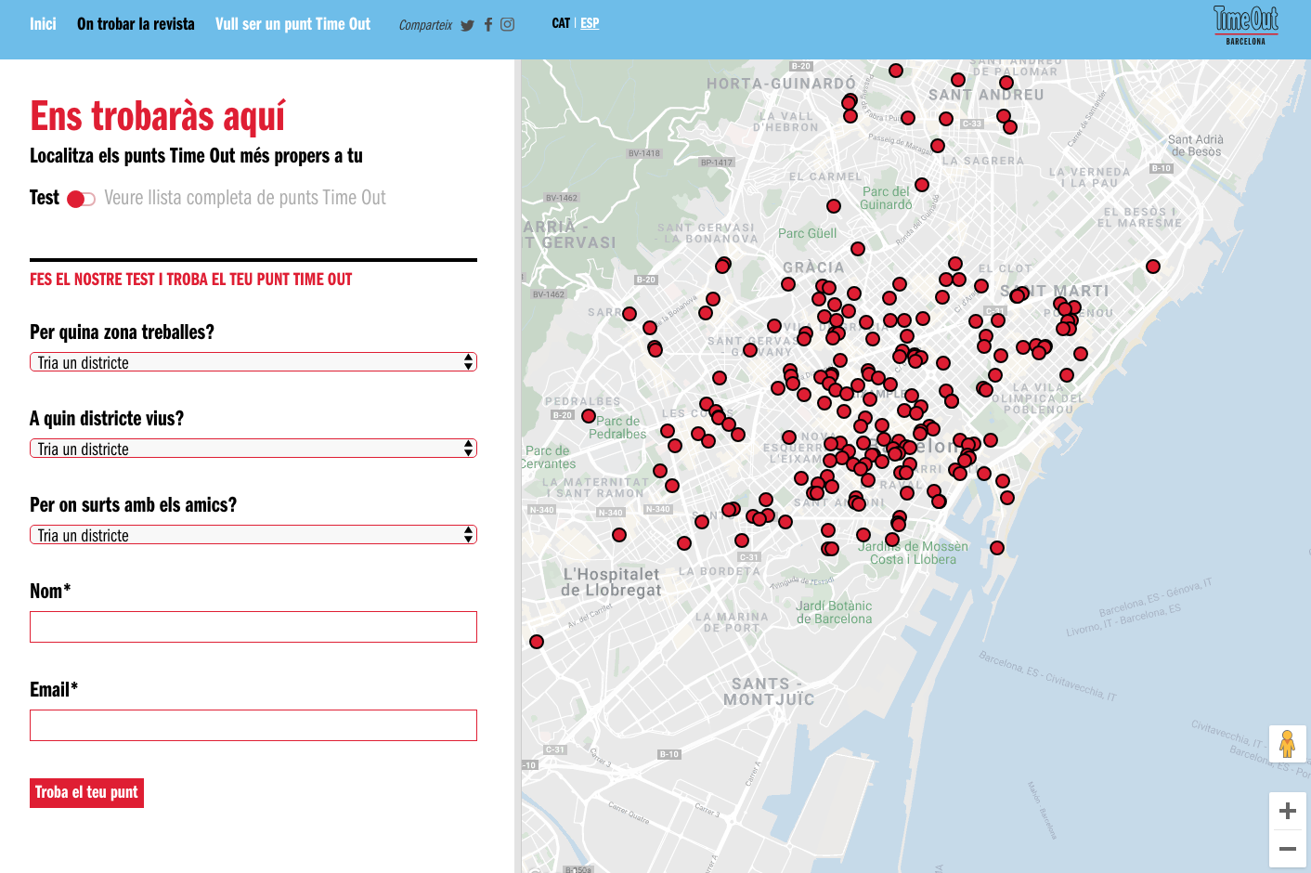Open the Instagram icon in the header

[507, 24]
